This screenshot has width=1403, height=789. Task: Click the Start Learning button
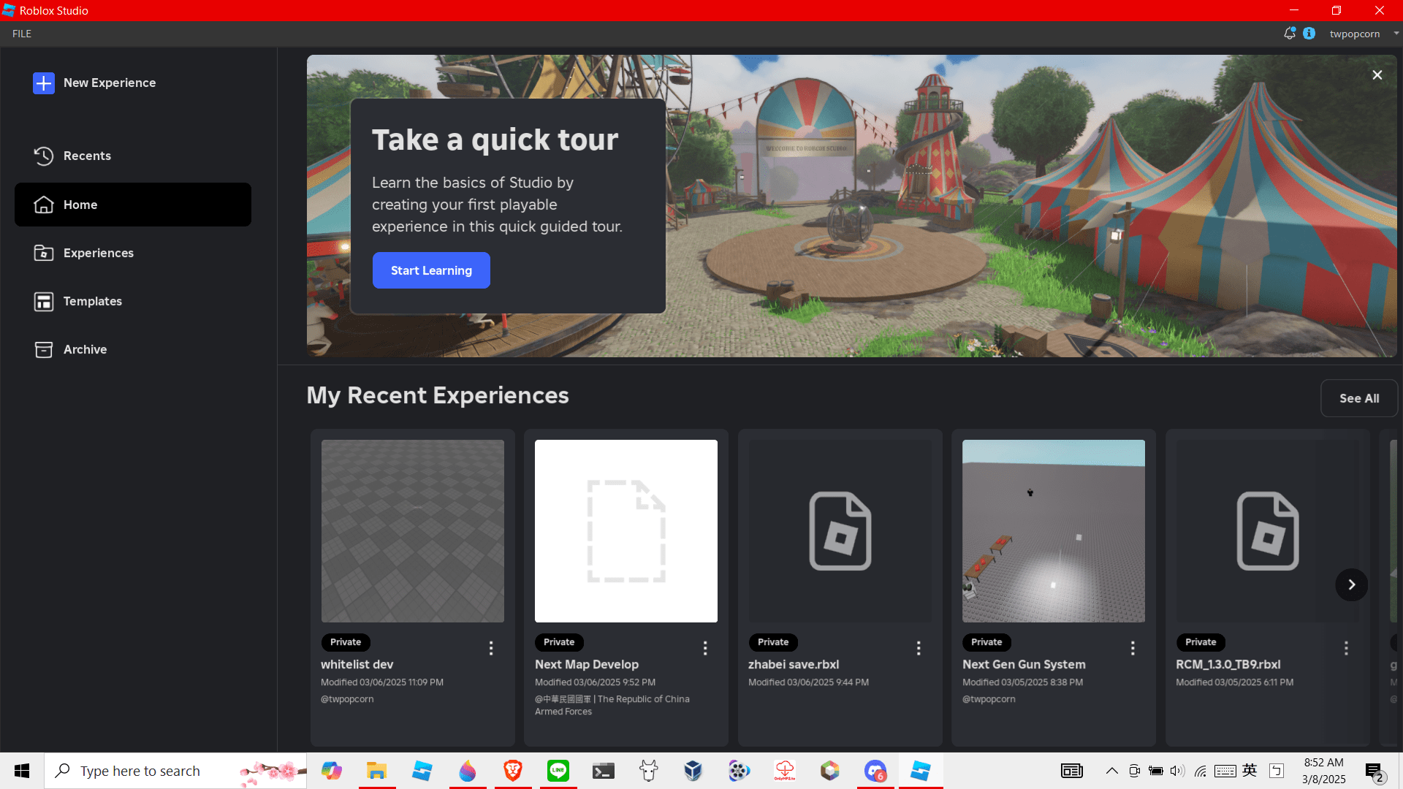click(431, 270)
